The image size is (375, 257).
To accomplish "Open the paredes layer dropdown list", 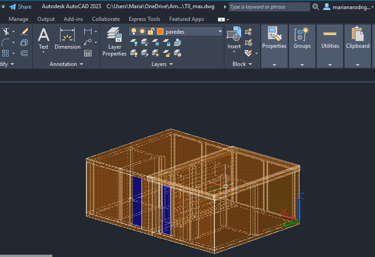I will tap(220, 31).
